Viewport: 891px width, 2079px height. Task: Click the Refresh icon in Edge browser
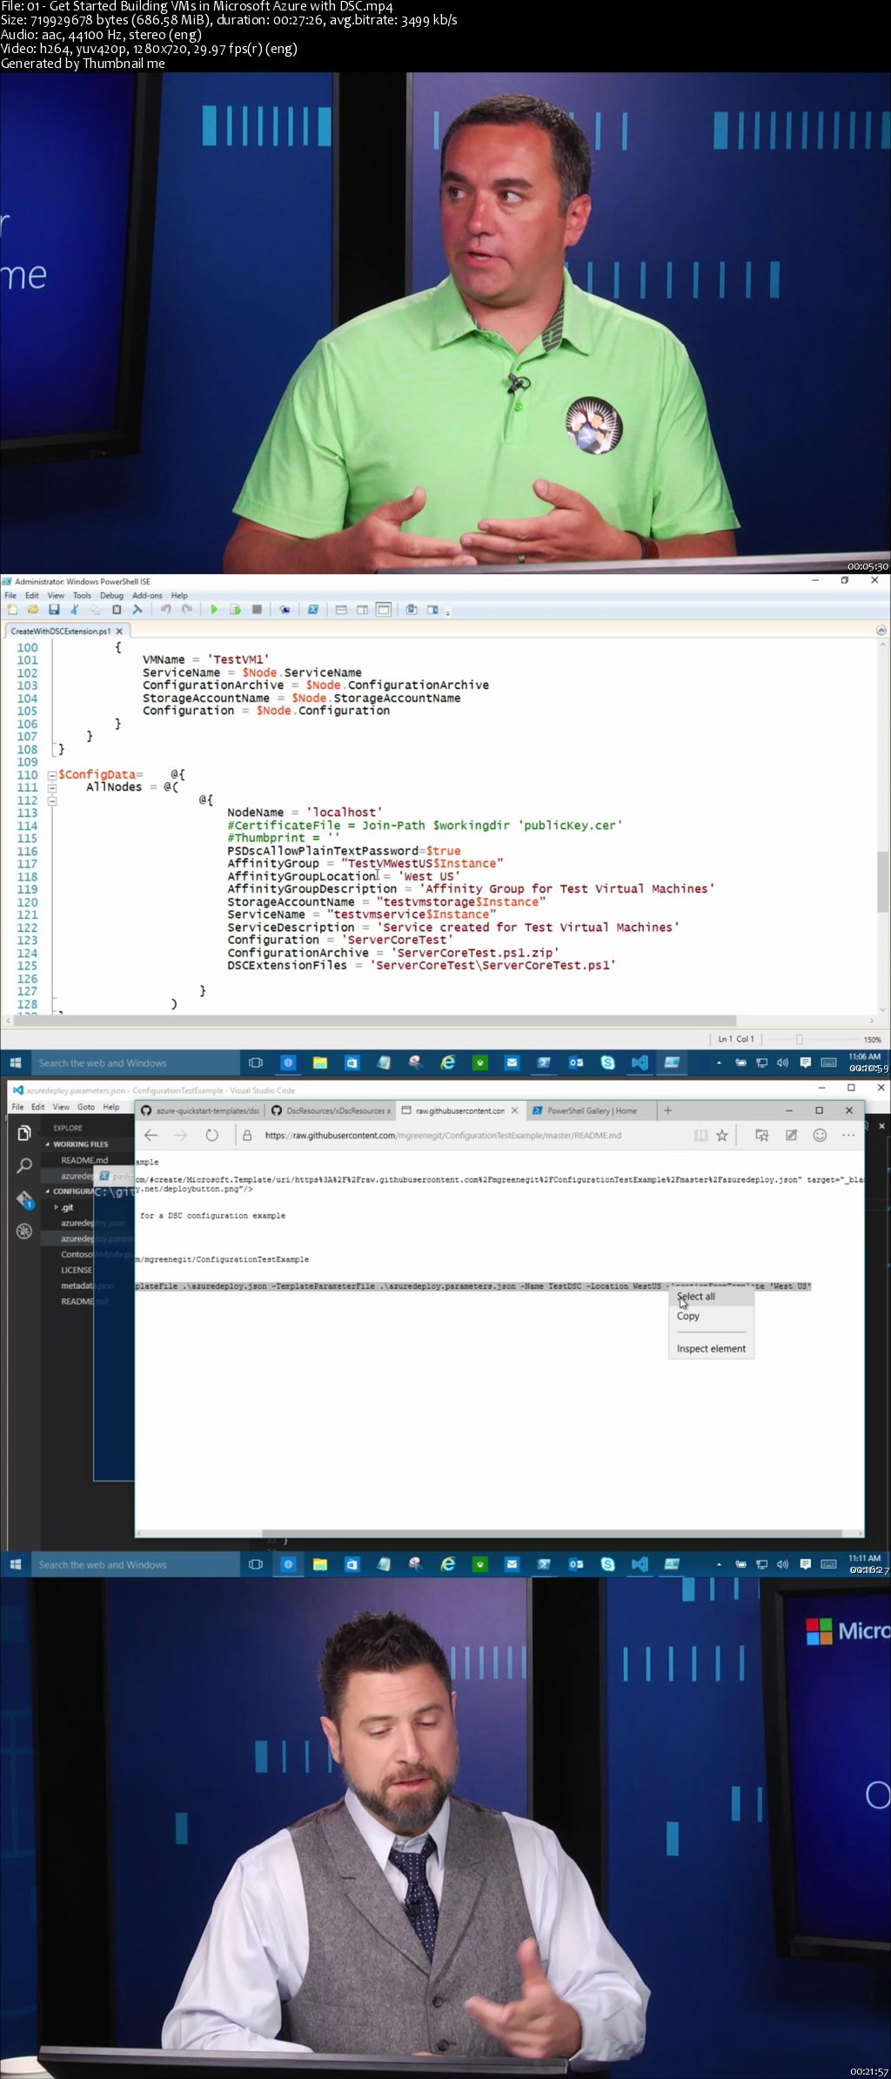pos(211,1135)
